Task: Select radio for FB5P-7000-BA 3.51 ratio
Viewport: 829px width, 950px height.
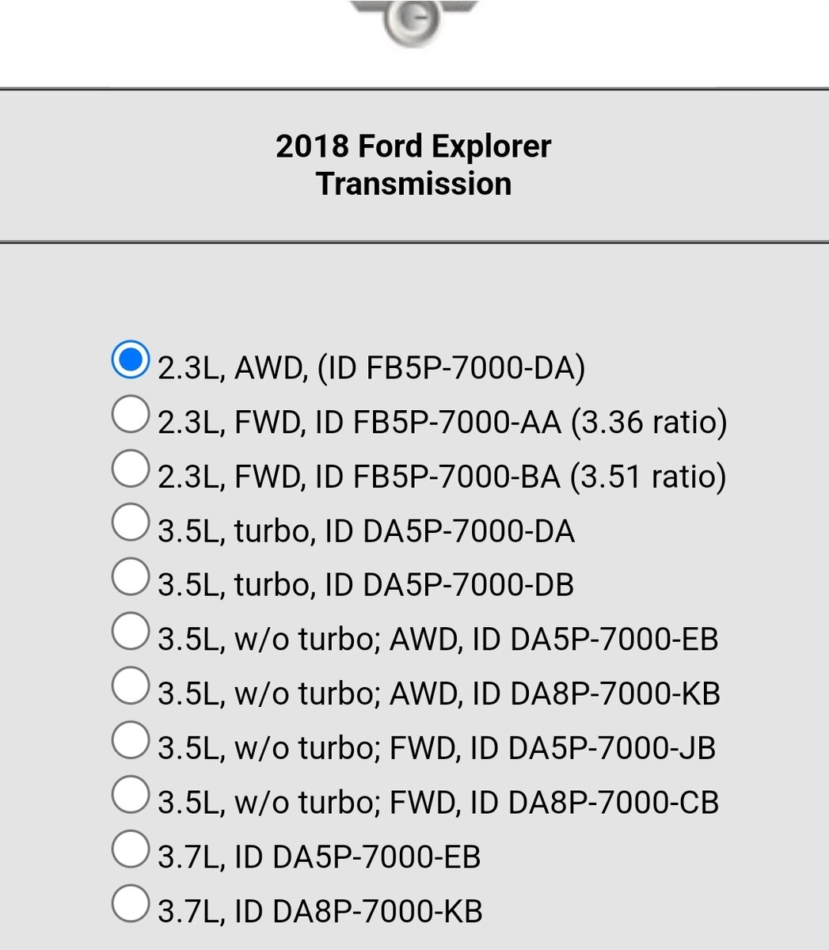Action: (130, 469)
